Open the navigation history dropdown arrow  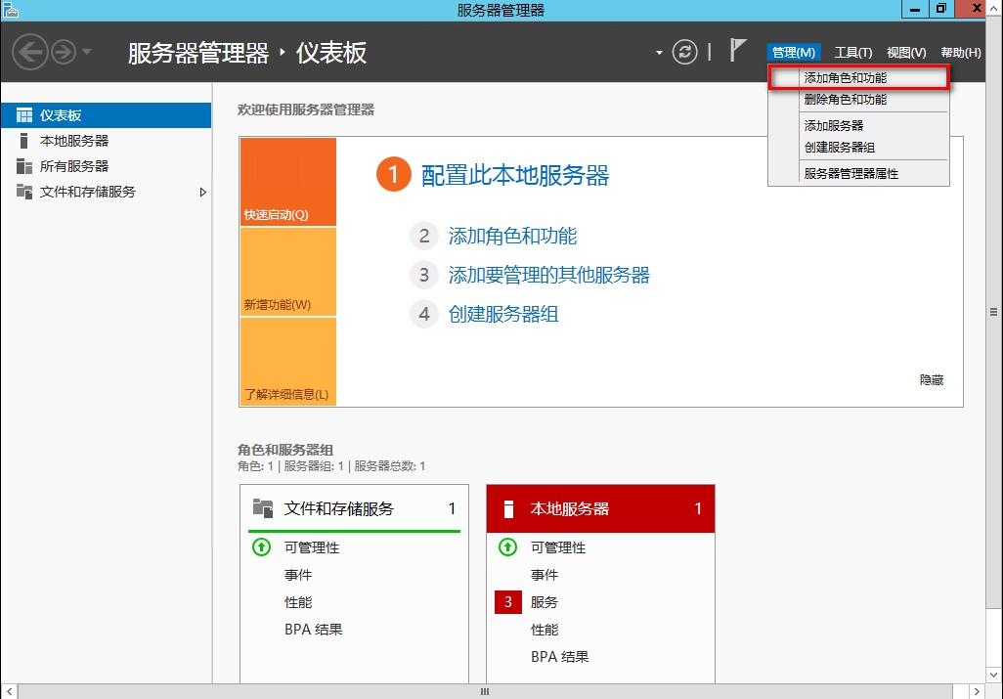pos(86,52)
